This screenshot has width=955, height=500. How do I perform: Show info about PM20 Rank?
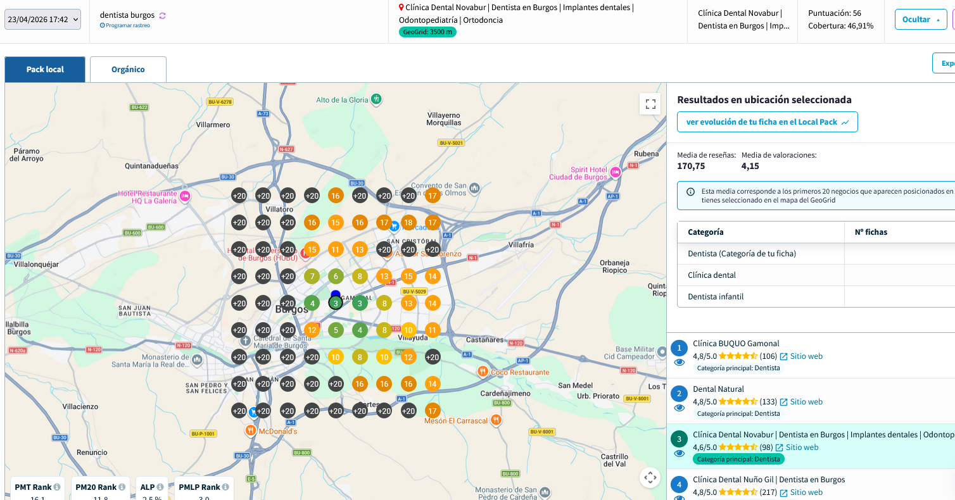click(122, 487)
